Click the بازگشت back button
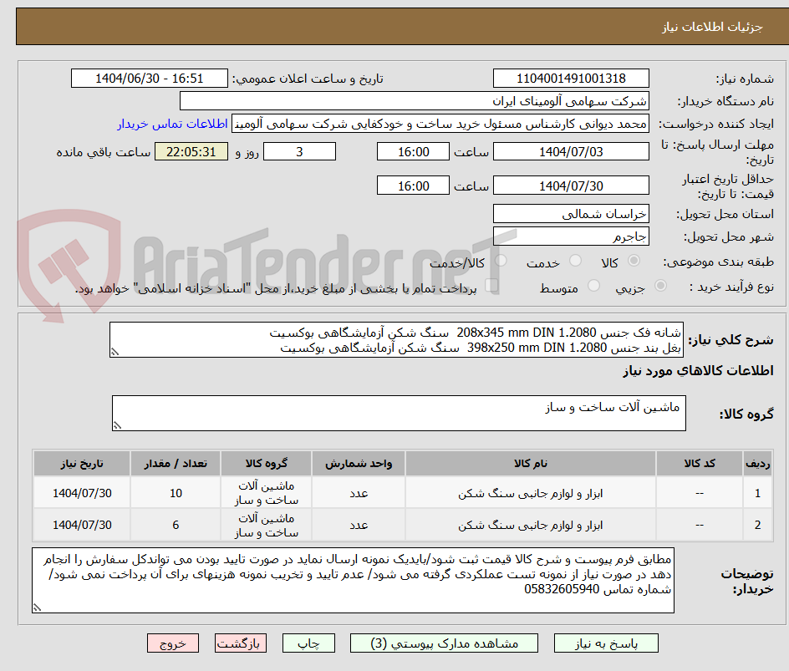Image resolution: width=789 pixels, height=671 pixels. (x=240, y=643)
